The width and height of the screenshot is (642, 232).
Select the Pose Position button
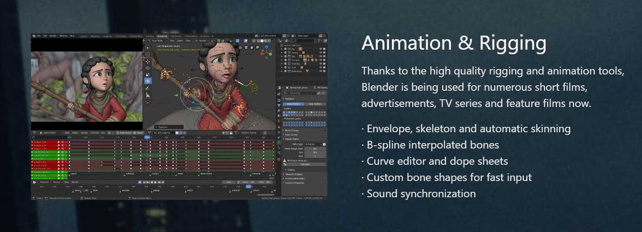pyautogui.click(x=294, y=104)
